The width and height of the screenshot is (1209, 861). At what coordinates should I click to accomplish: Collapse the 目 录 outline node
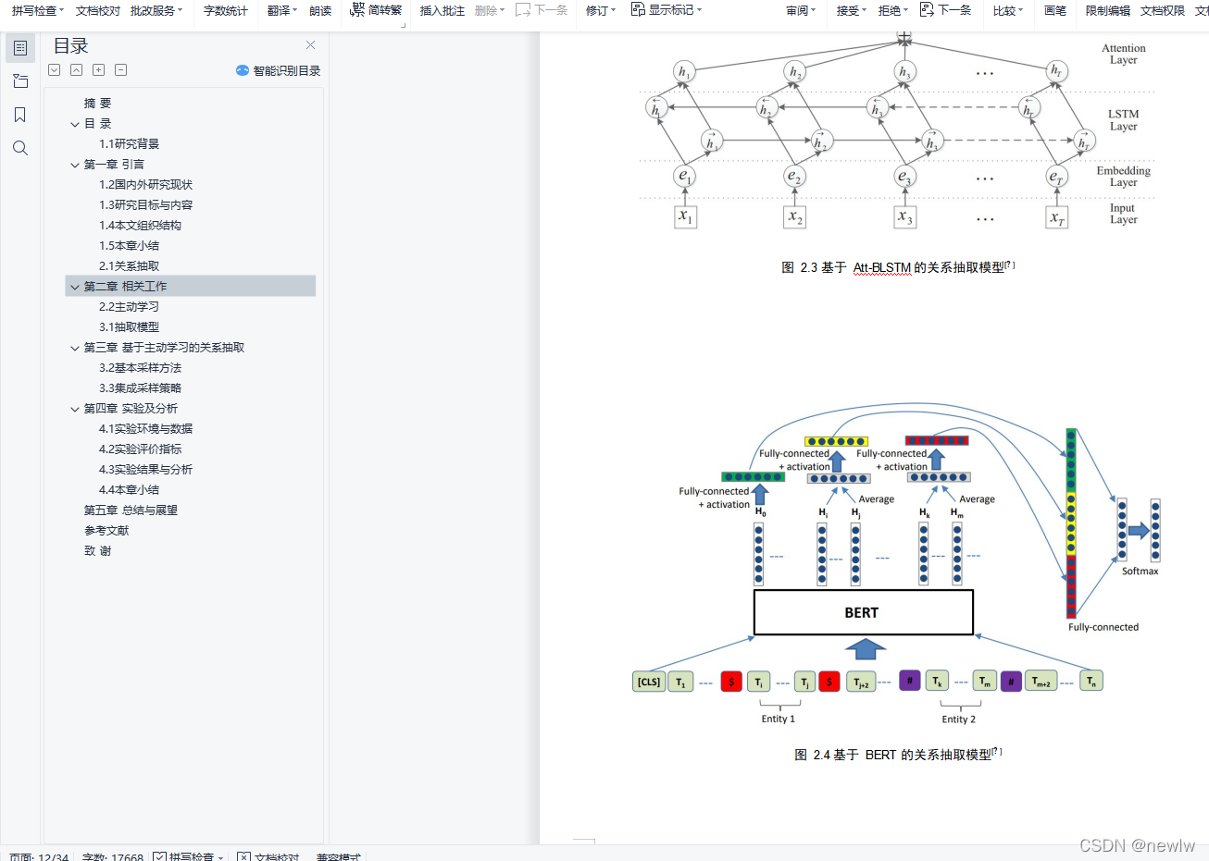point(75,124)
